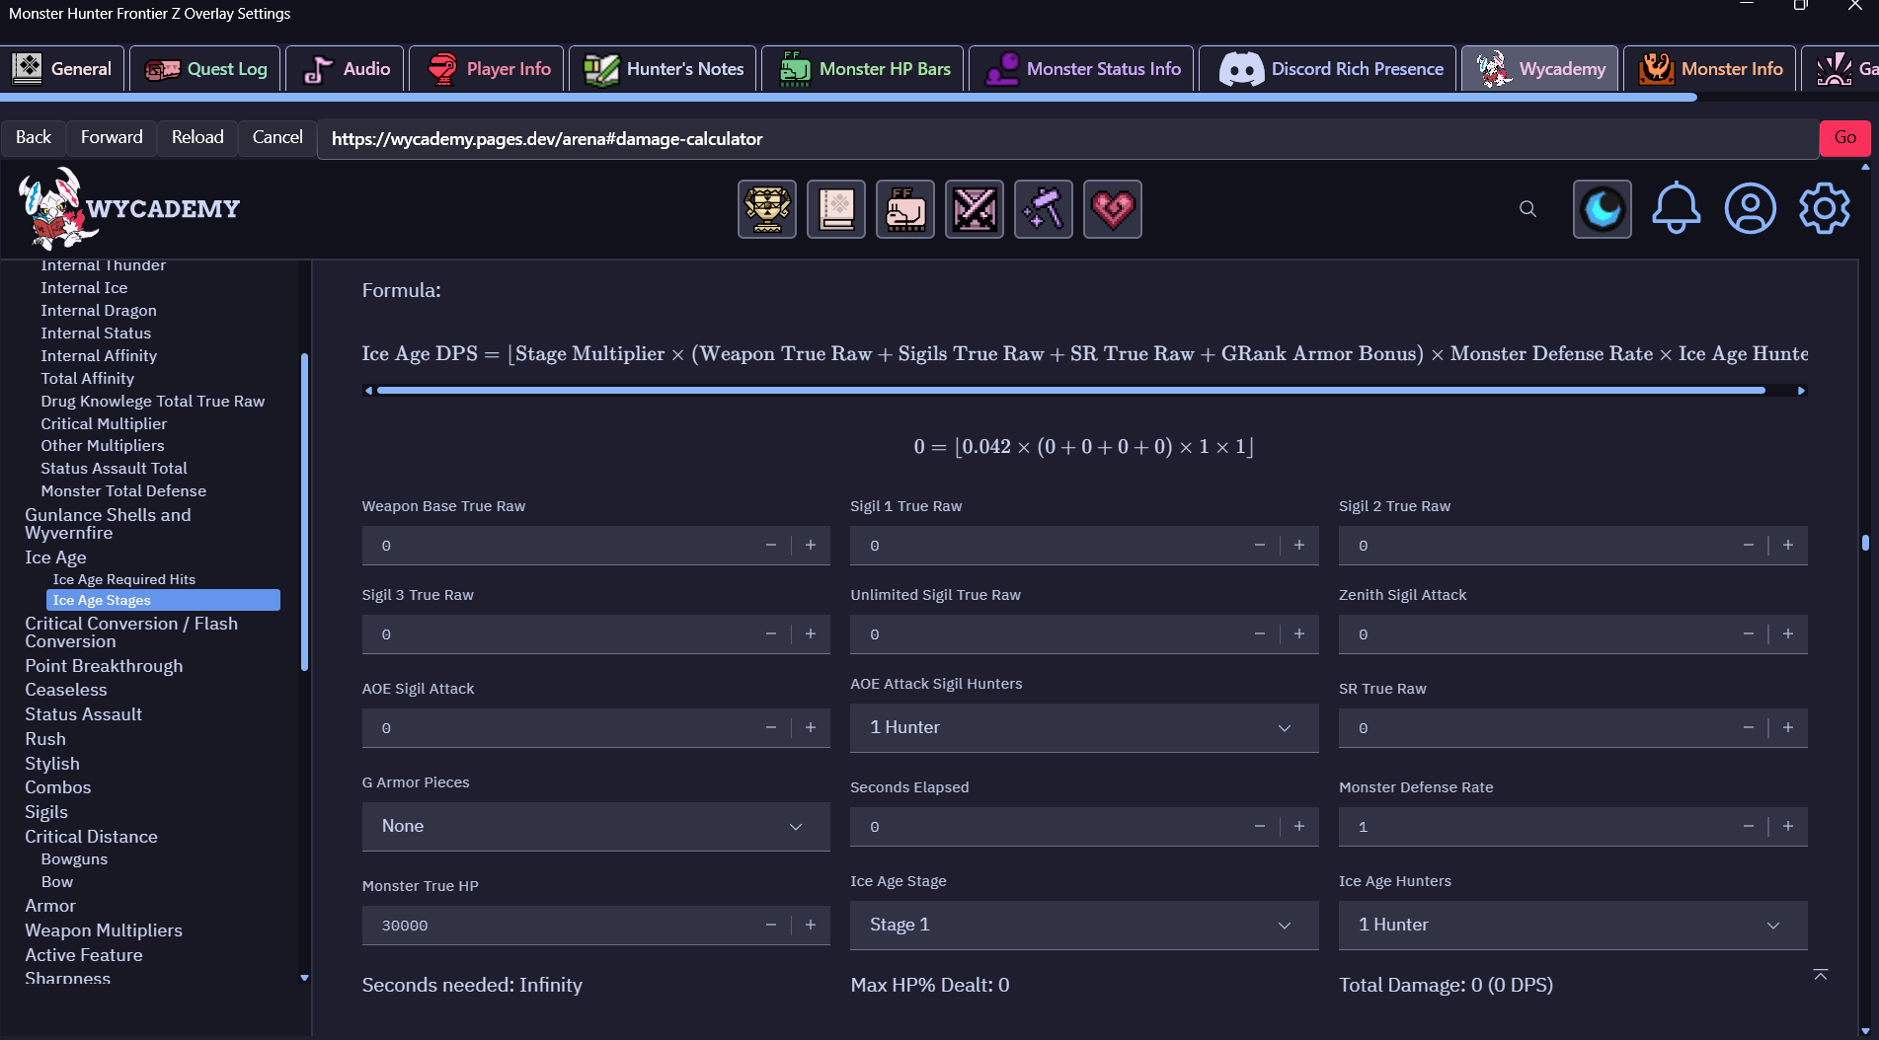Open Critical Conversion / Flash Conversion section
Image resolution: width=1879 pixels, height=1040 pixels.
pos(131,632)
